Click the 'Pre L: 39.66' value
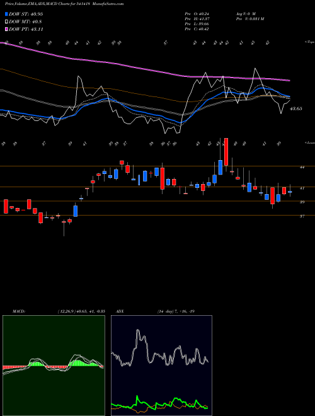Image resolution: width=315 pixels, height=416 pixels. click(197, 24)
